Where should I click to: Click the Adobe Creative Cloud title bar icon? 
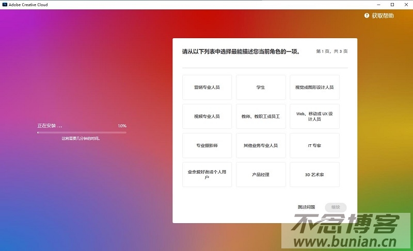point(4,4)
